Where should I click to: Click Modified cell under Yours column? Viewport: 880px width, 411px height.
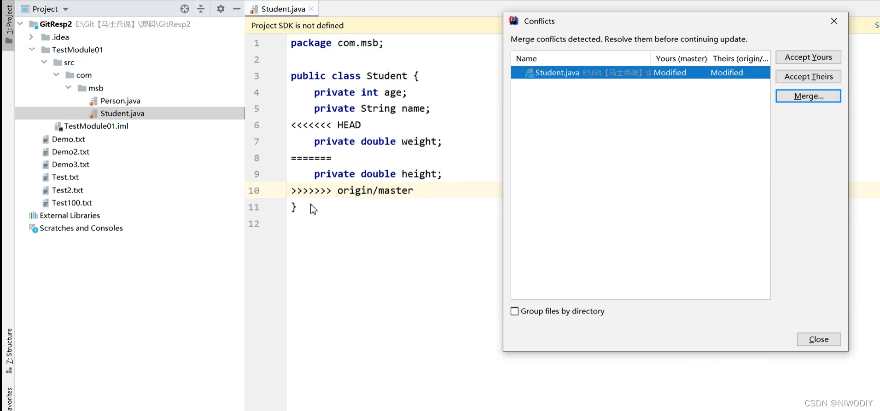pos(670,73)
